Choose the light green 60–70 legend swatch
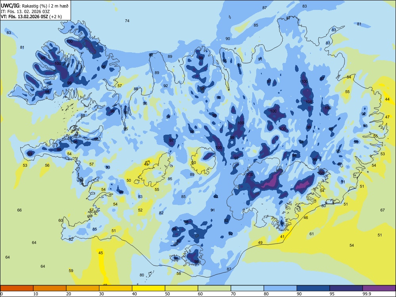Image resolution: width=396 pixels, height=297 pixels. [x=214, y=288]
